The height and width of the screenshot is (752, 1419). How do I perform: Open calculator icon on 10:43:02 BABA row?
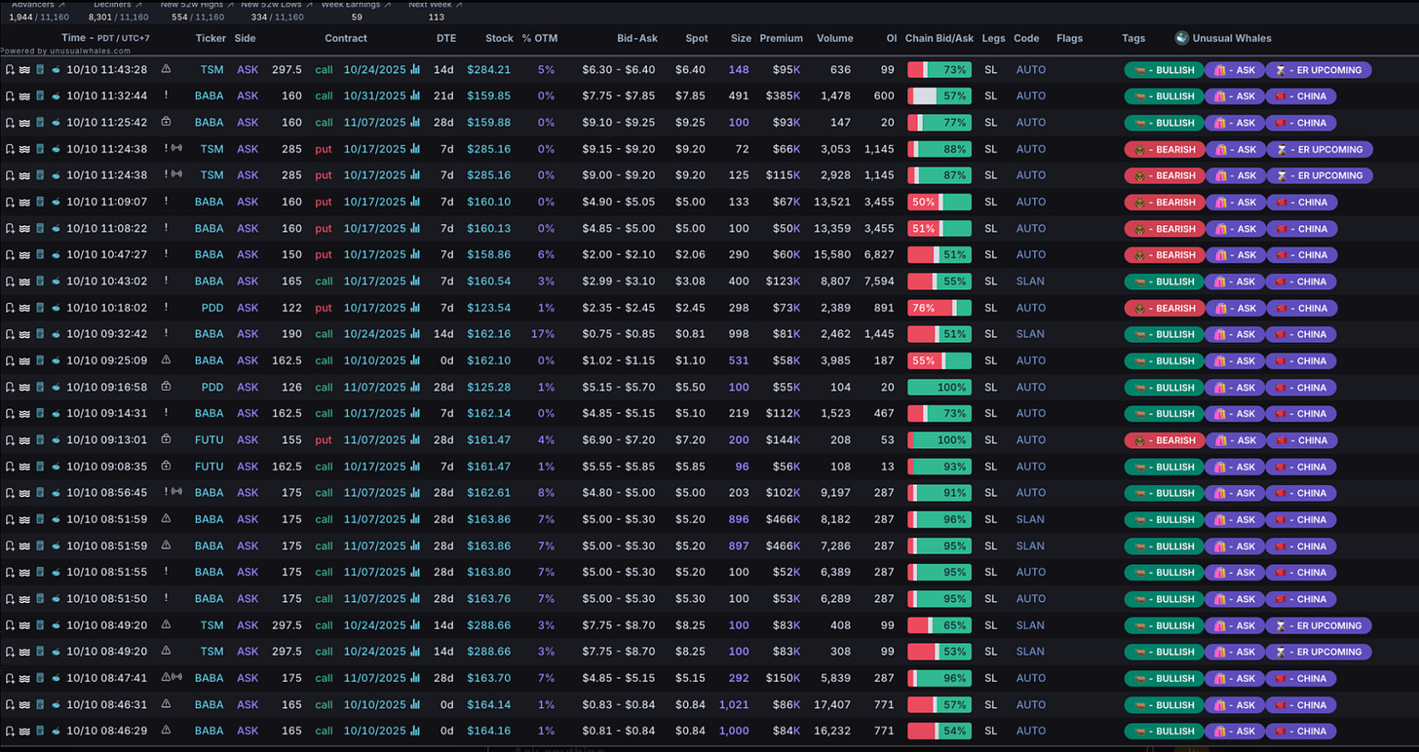click(40, 282)
